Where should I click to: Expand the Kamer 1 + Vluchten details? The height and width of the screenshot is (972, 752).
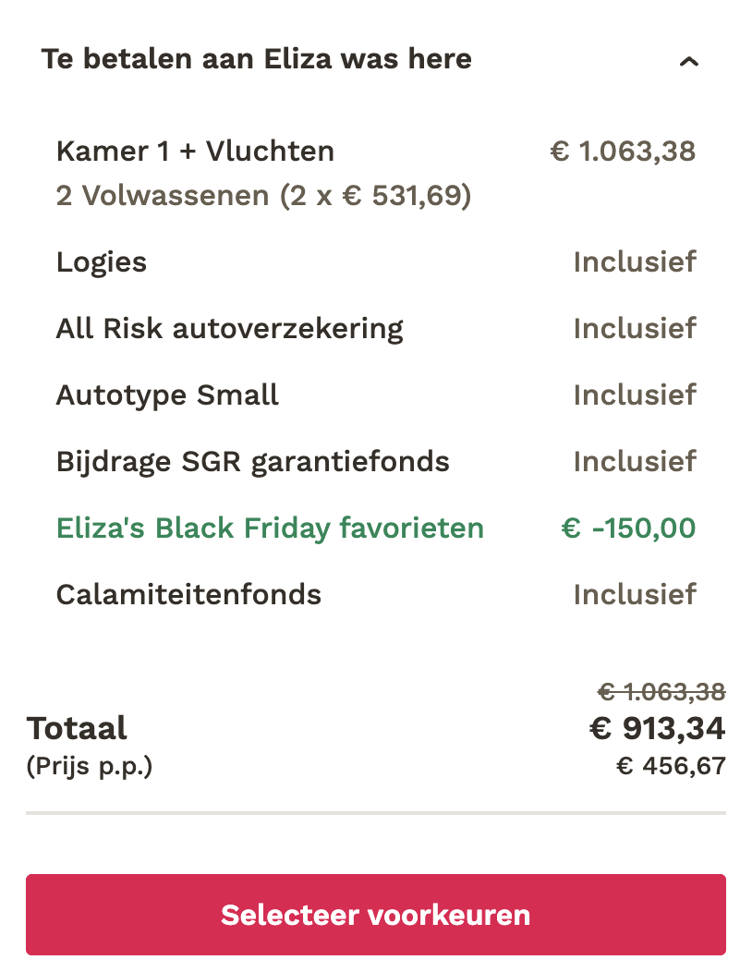point(195,152)
